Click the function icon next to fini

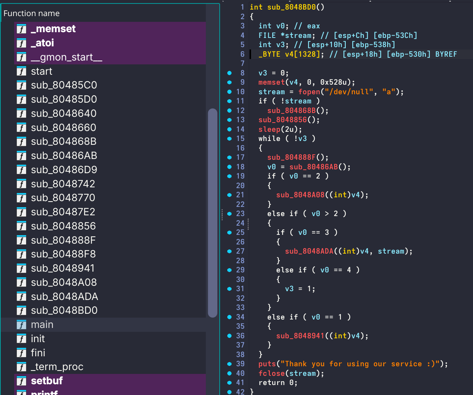(21, 353)
